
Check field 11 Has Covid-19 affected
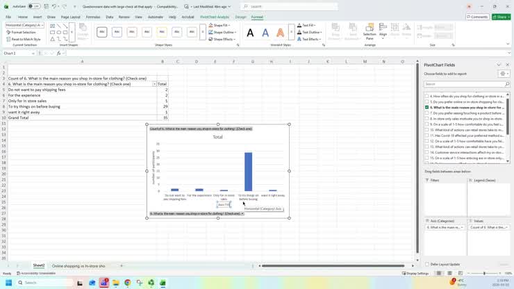click(x=426, y=135)
